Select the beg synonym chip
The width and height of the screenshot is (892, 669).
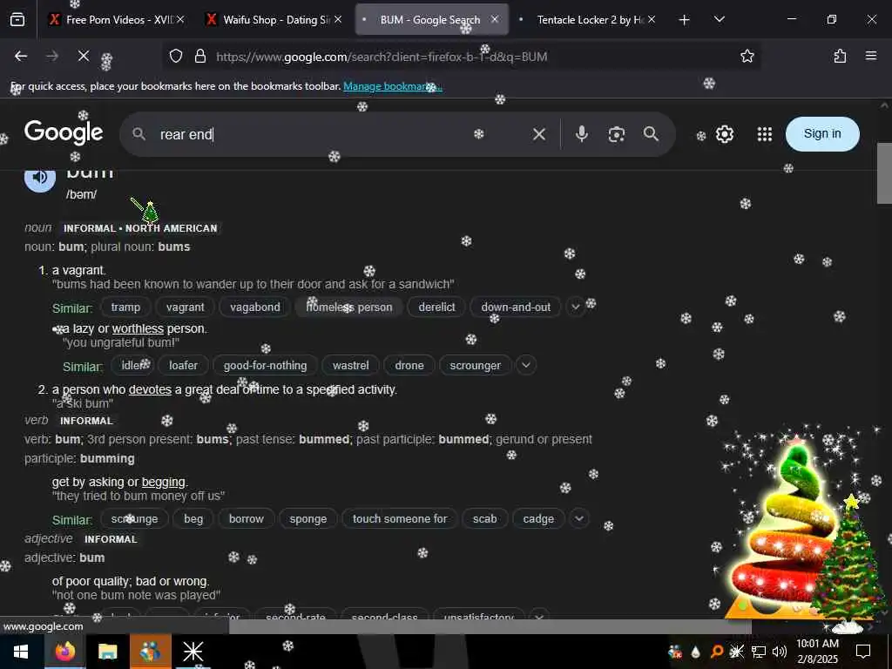pos(193,519)
